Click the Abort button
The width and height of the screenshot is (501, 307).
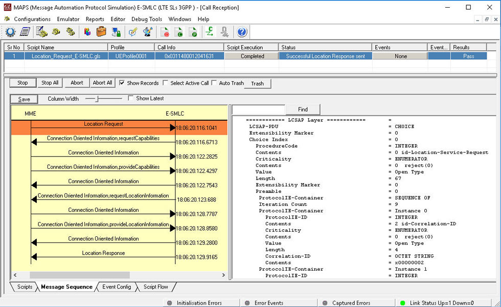pyautogui.click(x=77, y=83)
